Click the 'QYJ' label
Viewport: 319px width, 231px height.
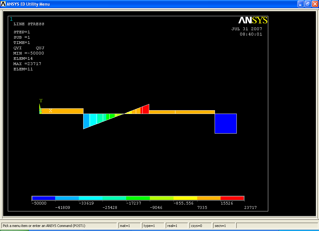[40, 48]
